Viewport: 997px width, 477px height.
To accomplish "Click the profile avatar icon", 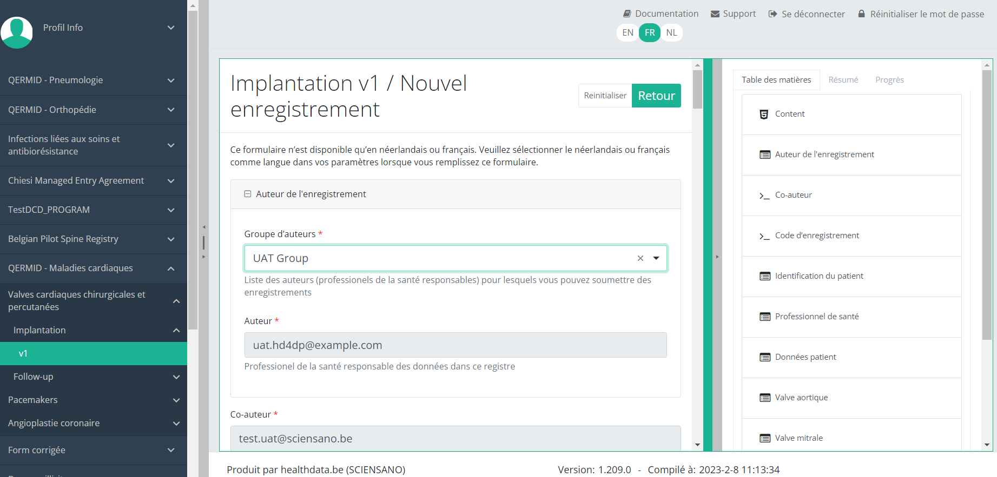I will pyautogui.click(x=17, y=32).
